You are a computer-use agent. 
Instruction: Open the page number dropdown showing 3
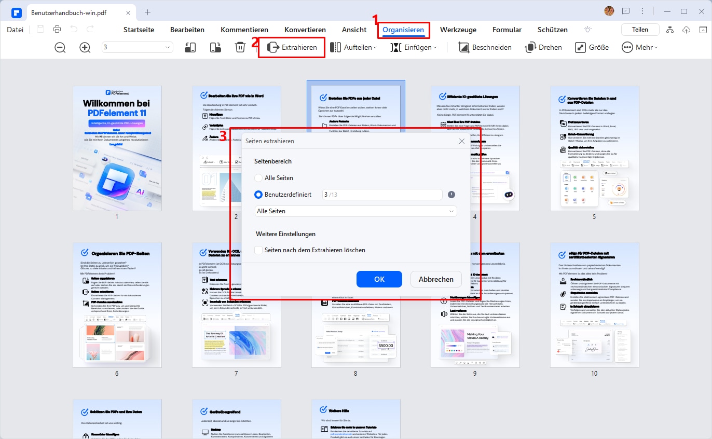(137, 47)
